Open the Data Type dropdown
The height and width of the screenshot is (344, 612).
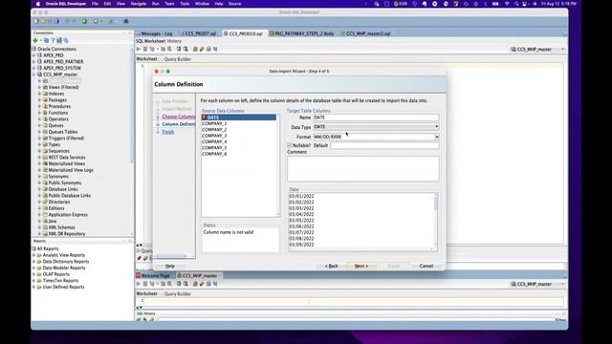(376, 127)
